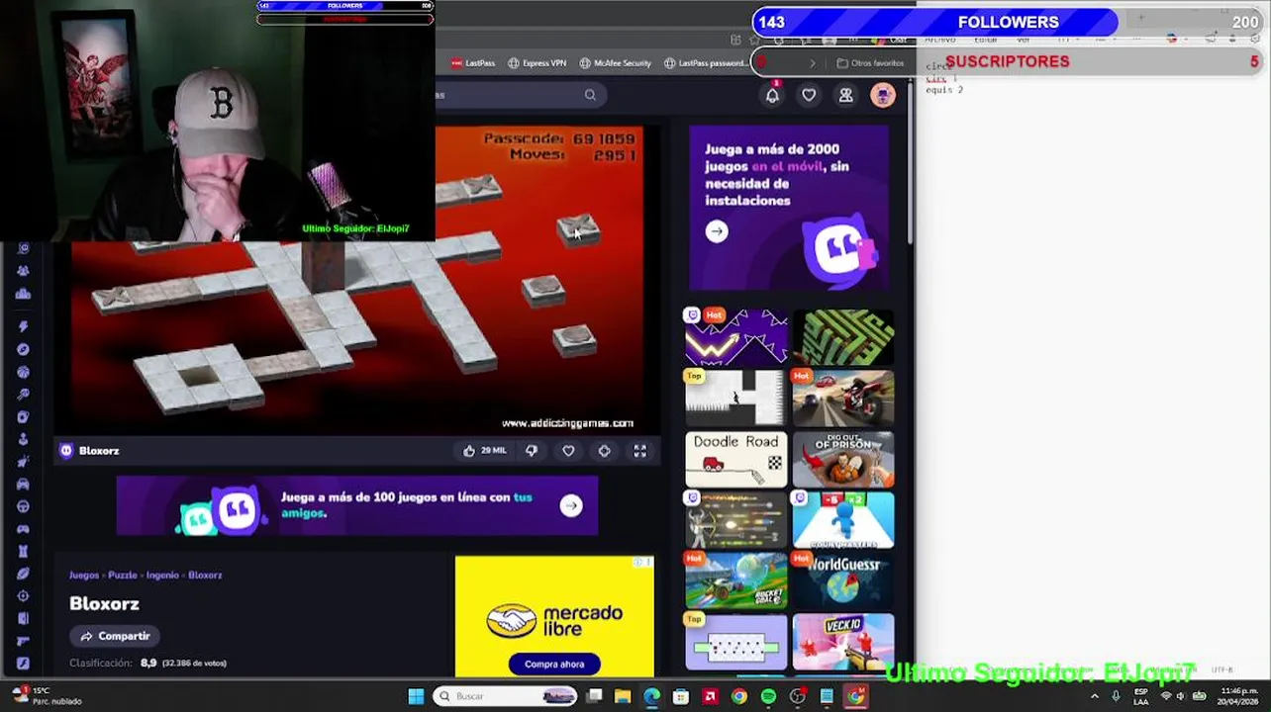Open LastPass bookmark
The height and width of the screenshot is (712, 1271).
473,63
